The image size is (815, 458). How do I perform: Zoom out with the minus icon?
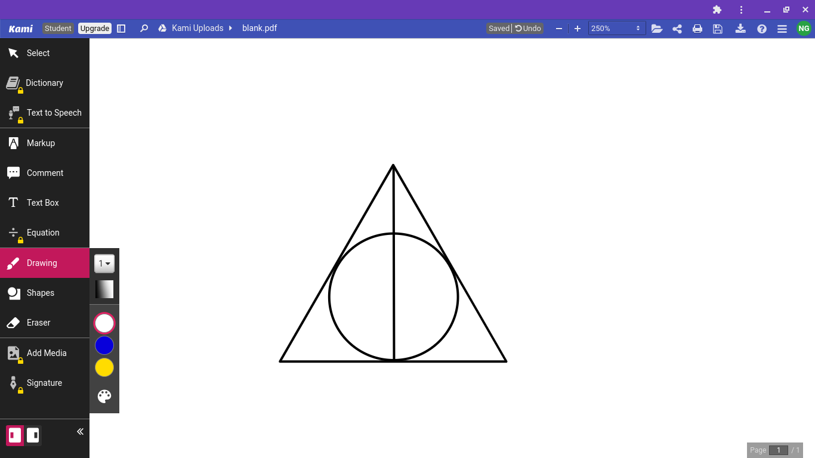(x=559, y=29)
